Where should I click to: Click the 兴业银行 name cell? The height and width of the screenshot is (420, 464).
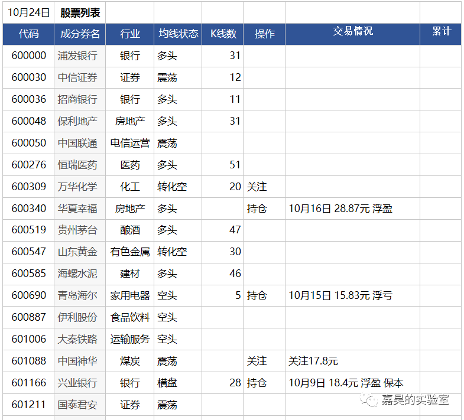click(80, 383)
